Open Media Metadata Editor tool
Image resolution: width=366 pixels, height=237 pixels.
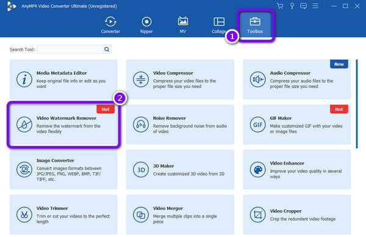pyautogui.click(x=63, y=79)
